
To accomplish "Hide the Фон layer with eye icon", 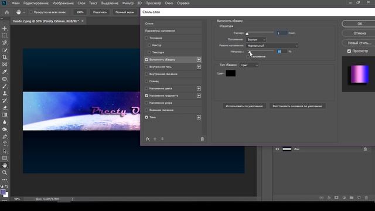I will (x=277, y=149).
